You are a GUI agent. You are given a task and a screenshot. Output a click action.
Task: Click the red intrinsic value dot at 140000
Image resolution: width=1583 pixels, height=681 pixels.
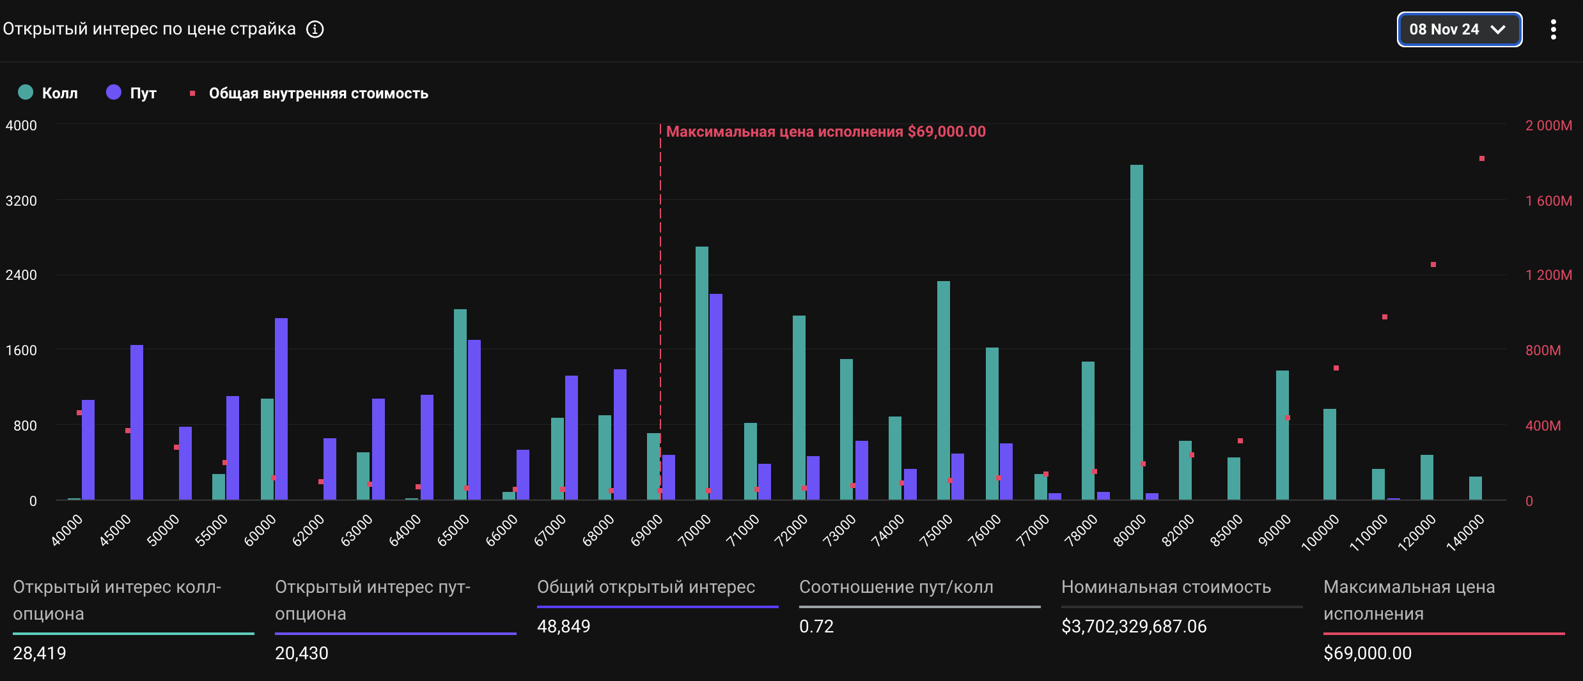click(1481, 158)
